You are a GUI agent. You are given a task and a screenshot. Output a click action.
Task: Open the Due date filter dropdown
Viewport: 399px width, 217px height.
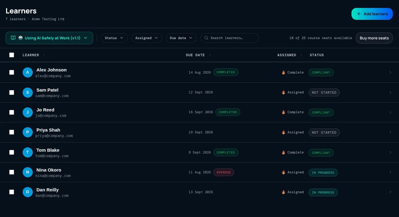pos(181,38)
